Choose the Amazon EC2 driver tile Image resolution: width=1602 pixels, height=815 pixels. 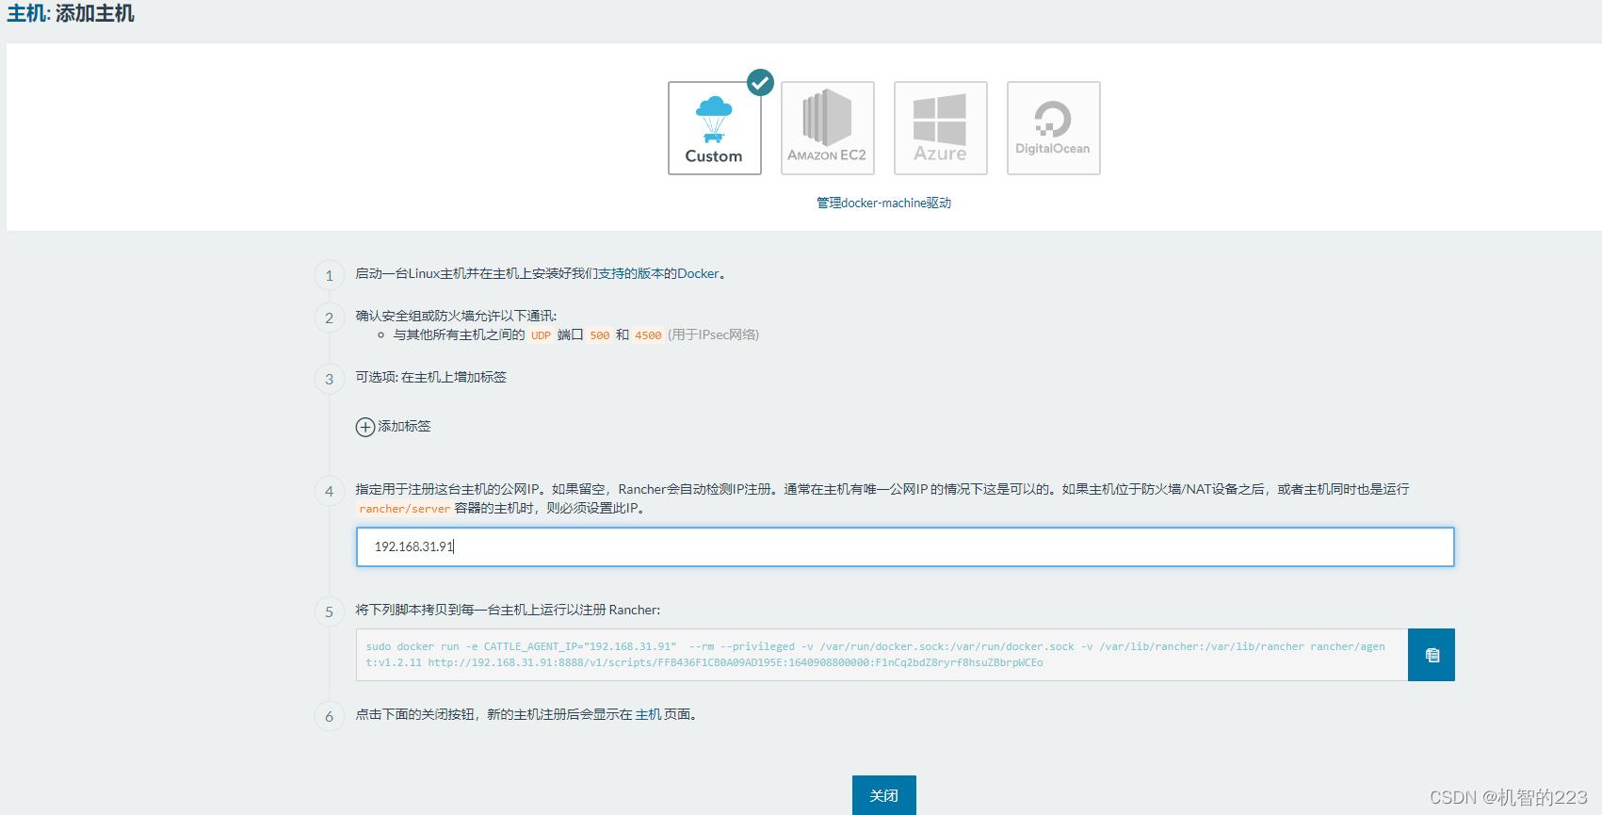[828, 128]
